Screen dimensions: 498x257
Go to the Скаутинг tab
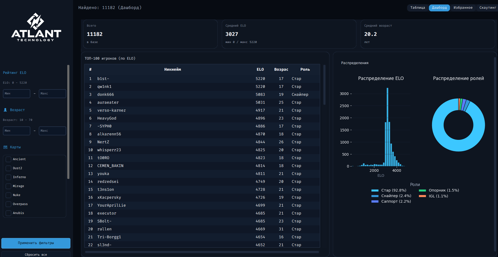(487, 8)
